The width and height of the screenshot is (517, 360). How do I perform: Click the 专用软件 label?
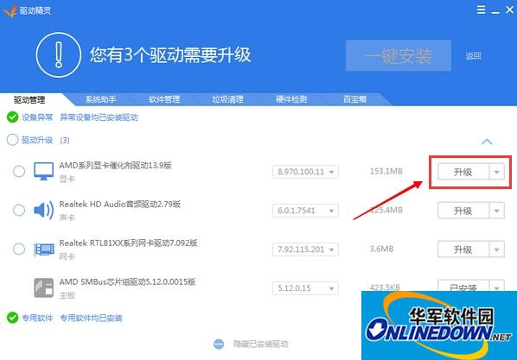coord(37,318)
